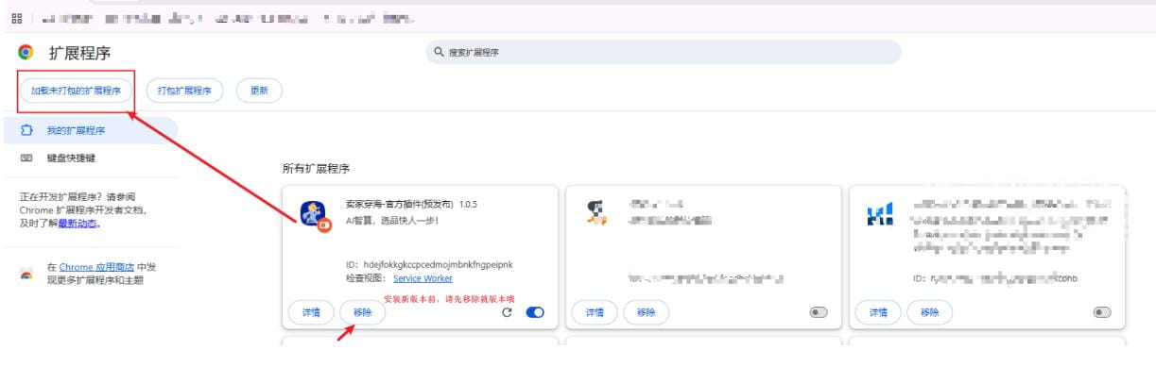Click 移除 on the second extension card
The height and width of the screenshot is (367, 1156).
point(646,312)
